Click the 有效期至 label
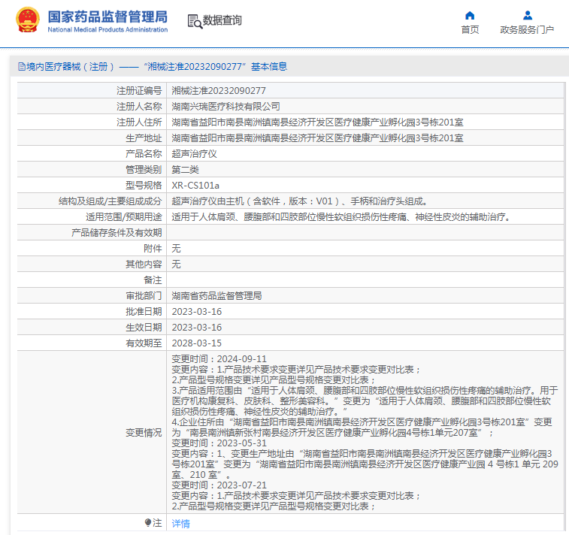 (x=144, y=343)
